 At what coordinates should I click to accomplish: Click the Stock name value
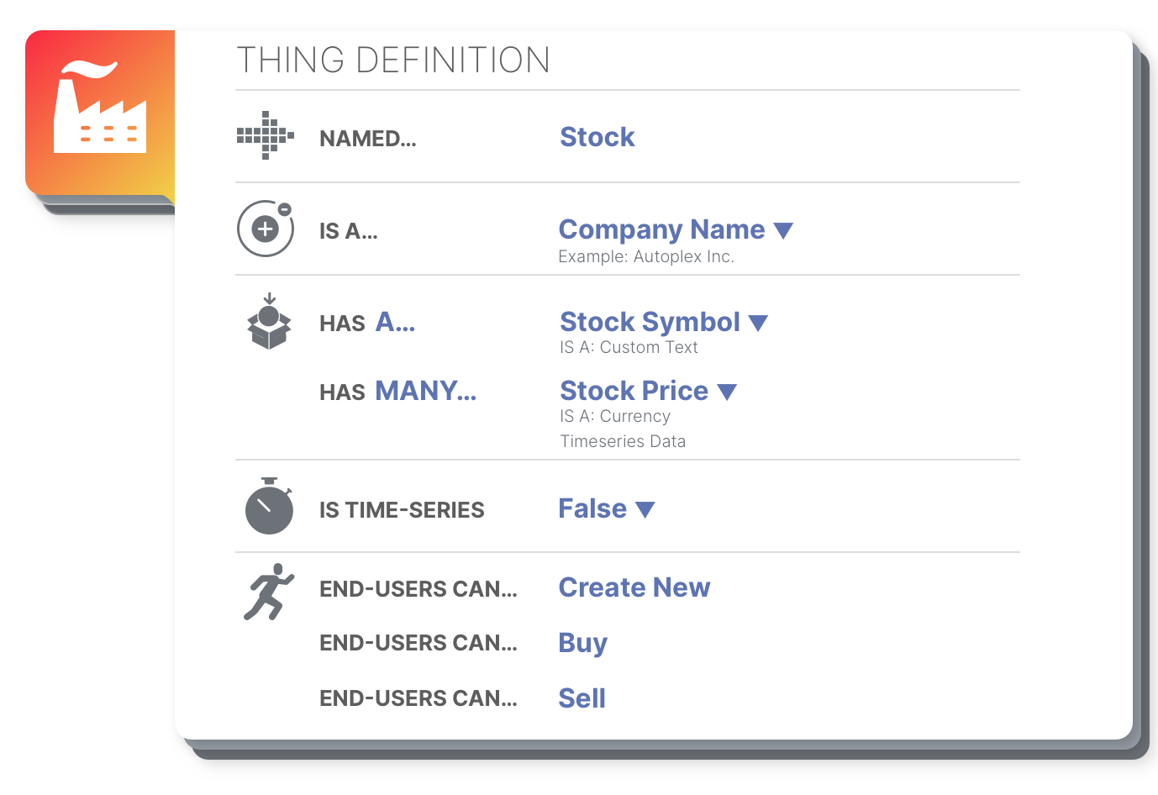click(597, 137)
